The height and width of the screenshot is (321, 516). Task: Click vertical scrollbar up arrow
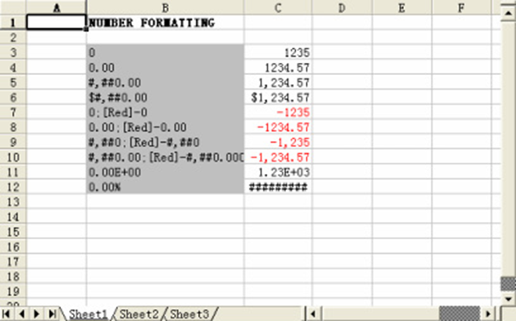click(508, 13)
